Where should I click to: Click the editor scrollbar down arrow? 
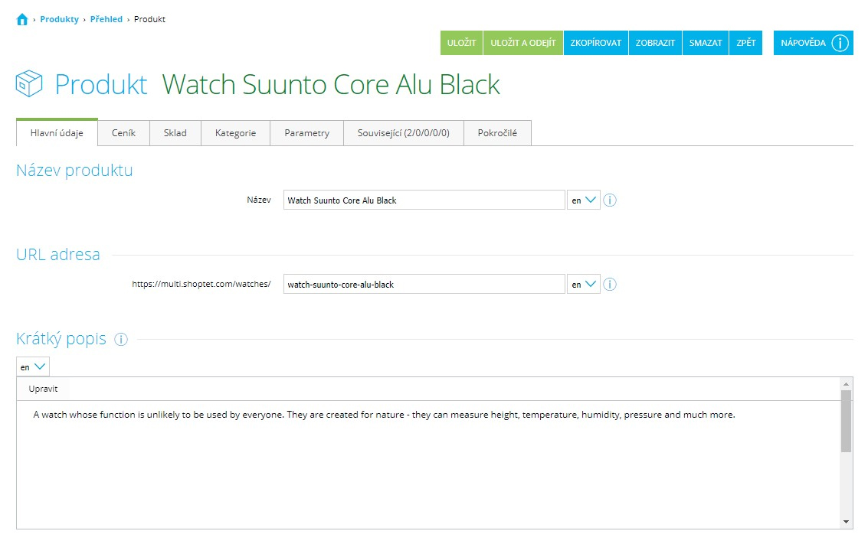pos(846,521)
